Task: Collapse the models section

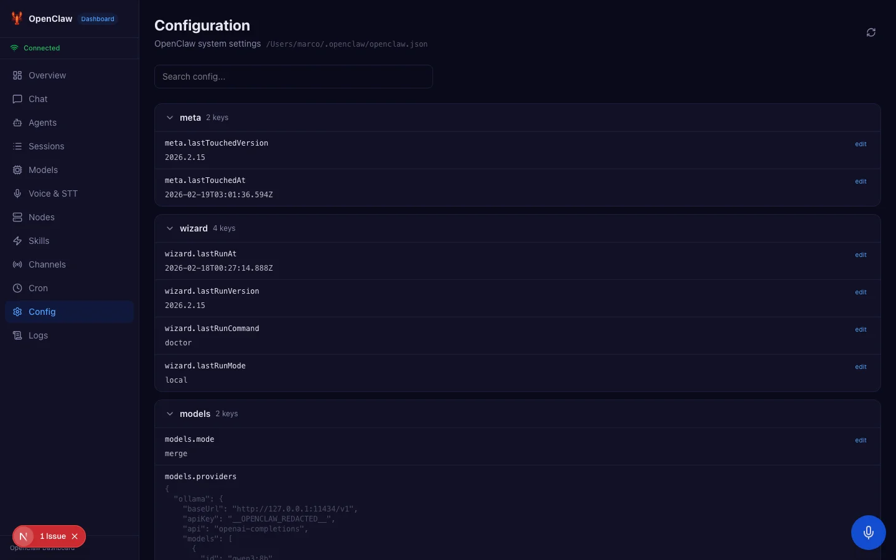Action: [x=170, y=414]
